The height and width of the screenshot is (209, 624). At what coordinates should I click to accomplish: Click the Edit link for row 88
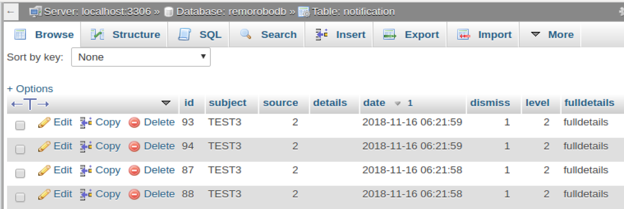point(63,194)
